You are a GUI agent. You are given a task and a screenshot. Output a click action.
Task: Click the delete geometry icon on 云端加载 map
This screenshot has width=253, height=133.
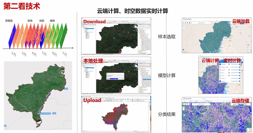pyautogui.click(x=189, y=23)
